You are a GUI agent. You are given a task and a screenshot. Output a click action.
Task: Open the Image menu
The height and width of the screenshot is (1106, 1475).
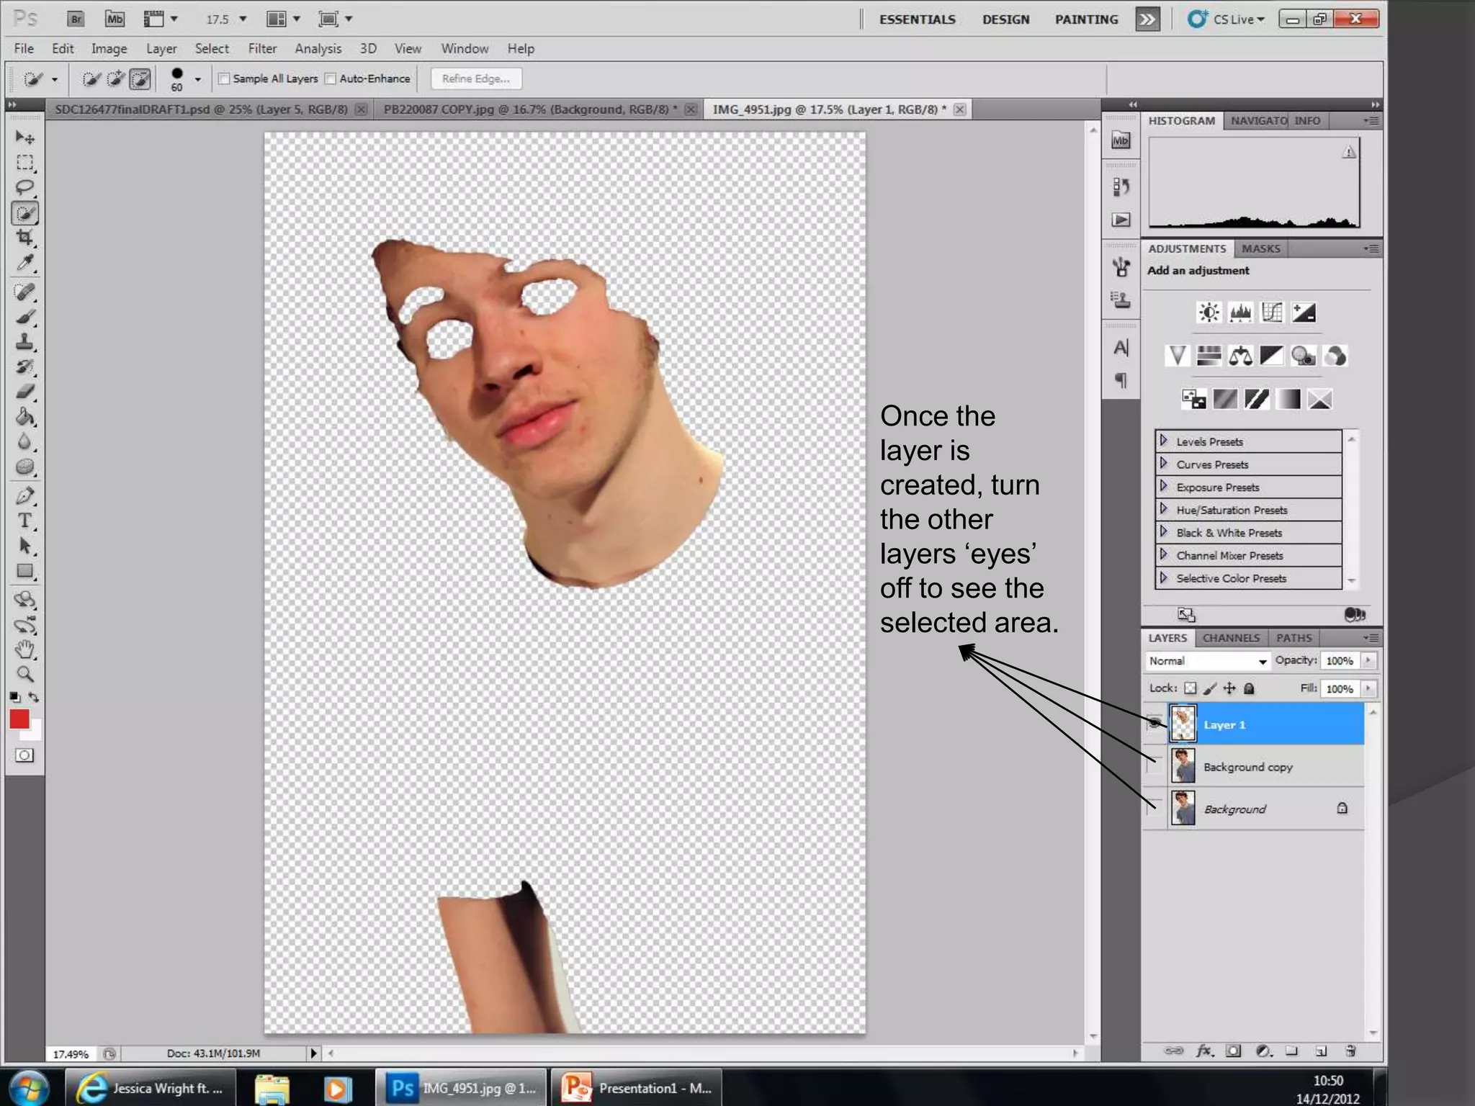click(109, 48)
